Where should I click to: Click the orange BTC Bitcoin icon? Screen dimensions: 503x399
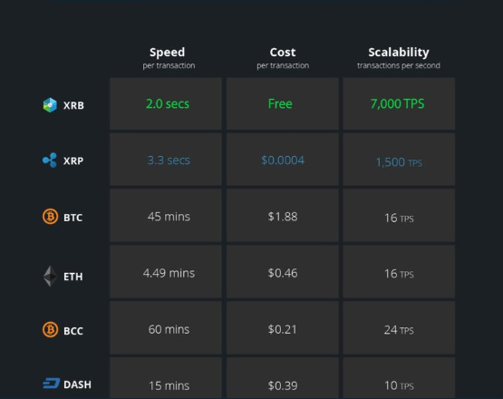[x=51, y=217]
